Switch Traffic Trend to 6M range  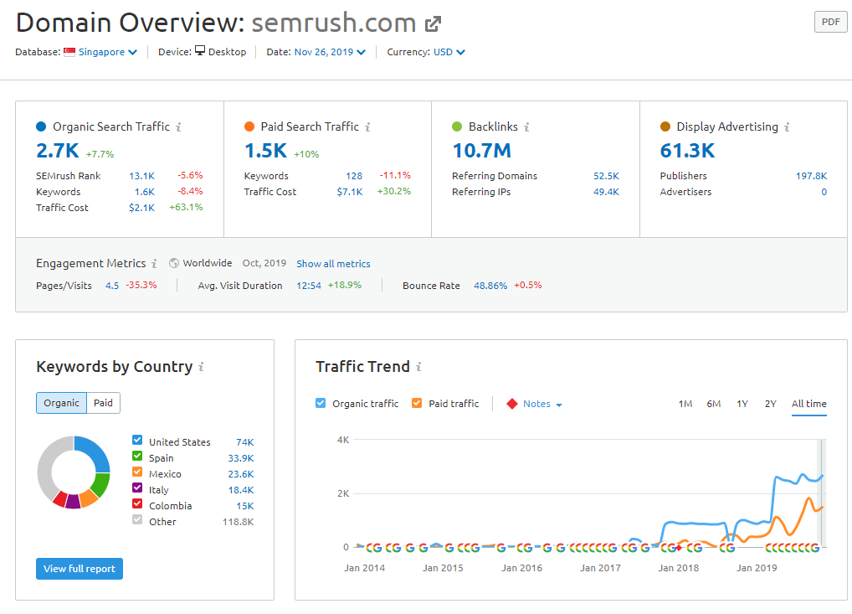click(x=713, y=404)
